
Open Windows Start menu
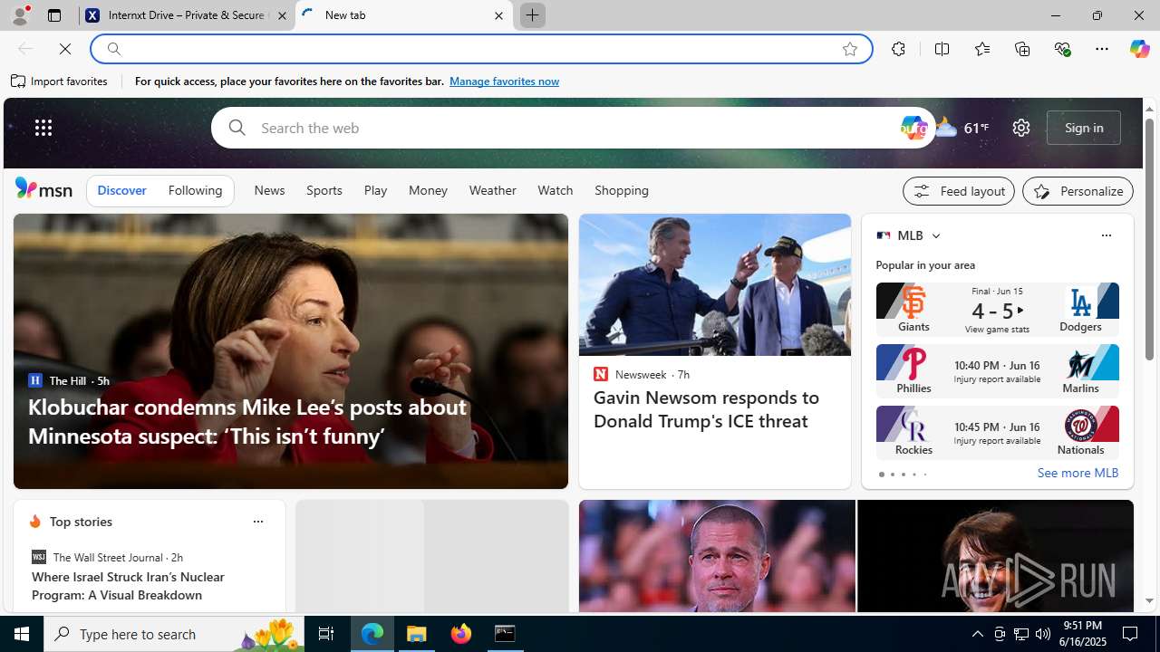pyautogui.click(x=22, y=634)
